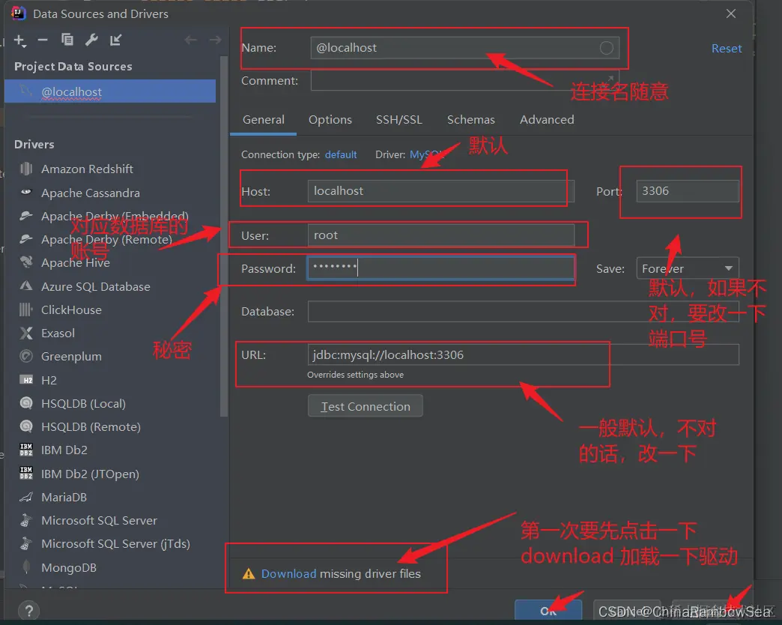Open help using the question mark icon
The width and height of the screenshot is (782, 625).
coord(28,610)
